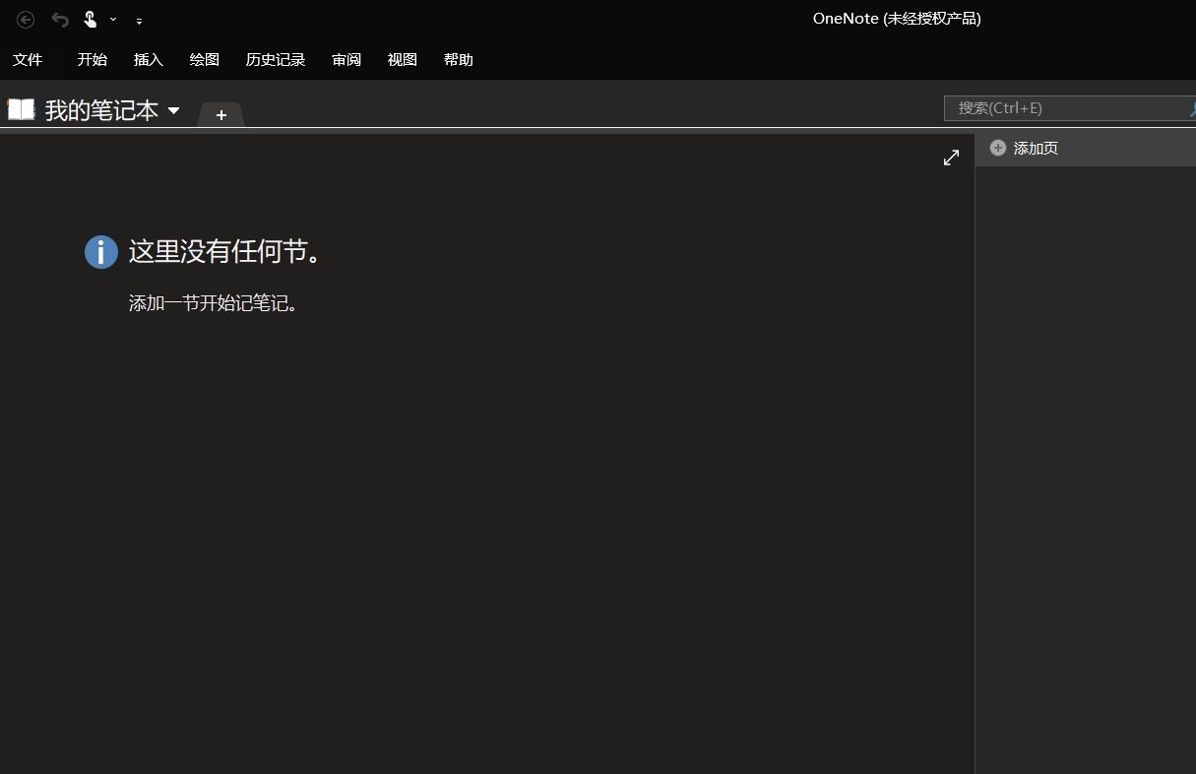Switch to the 插入 ribbon tab

coord(149,60)
